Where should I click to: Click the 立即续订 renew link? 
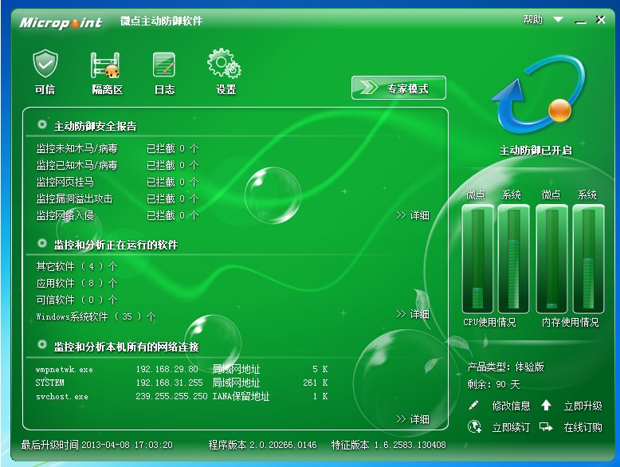[511, 427]
